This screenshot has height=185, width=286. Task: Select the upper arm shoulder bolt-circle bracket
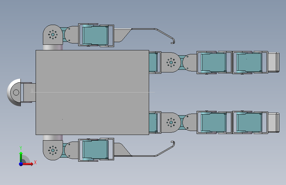53,35
